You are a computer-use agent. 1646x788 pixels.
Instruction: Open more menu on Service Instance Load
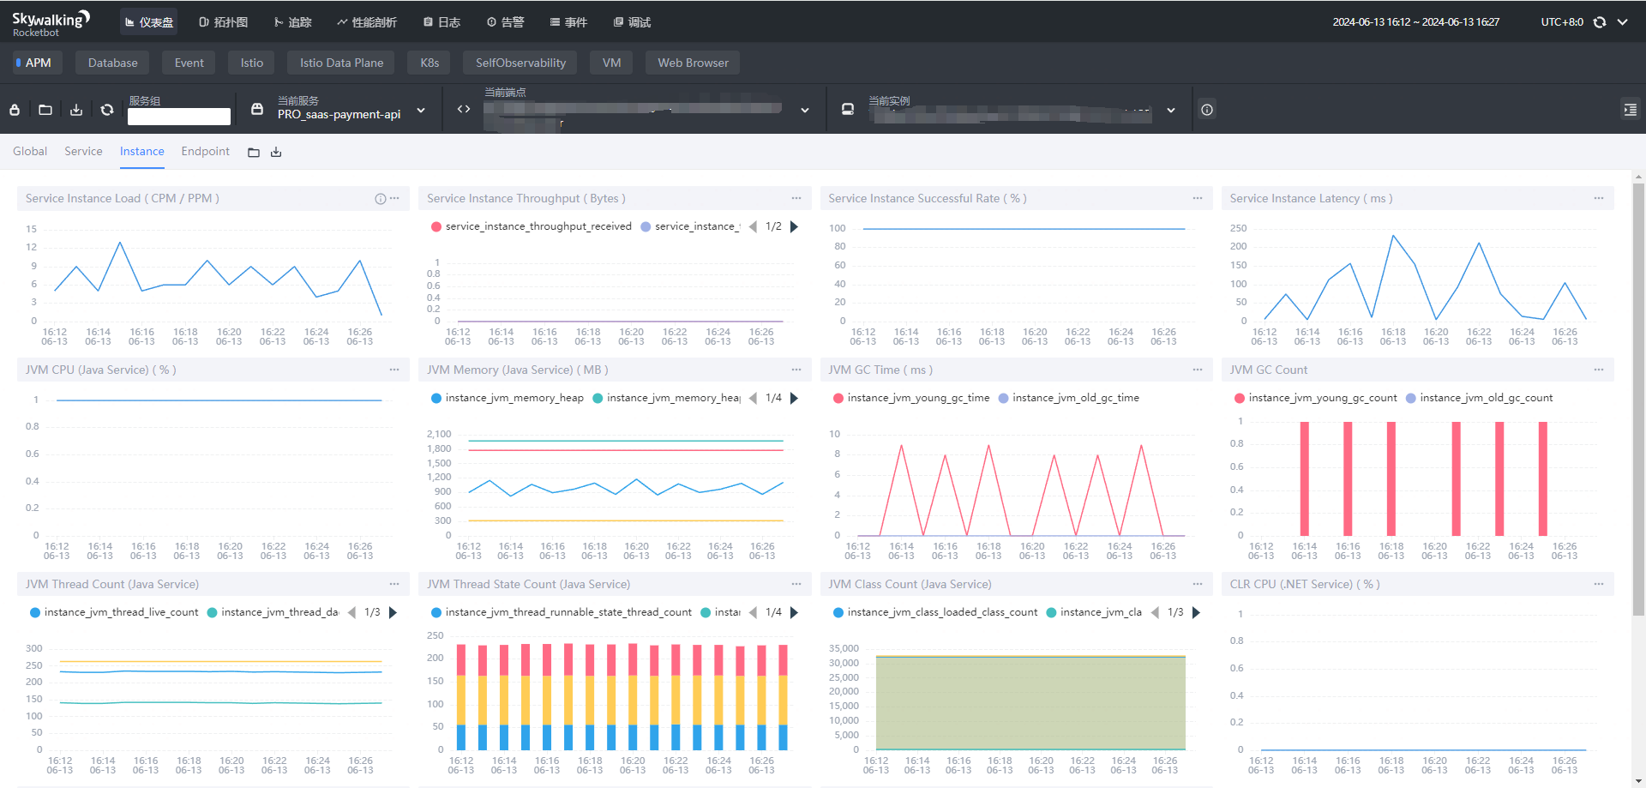click(394, 198)
